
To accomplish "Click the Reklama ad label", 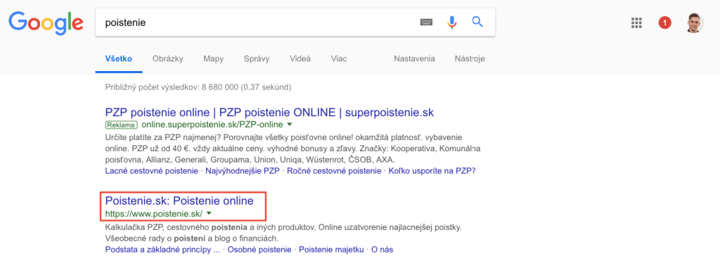I will pyautogui.click(x=121, y=125).
